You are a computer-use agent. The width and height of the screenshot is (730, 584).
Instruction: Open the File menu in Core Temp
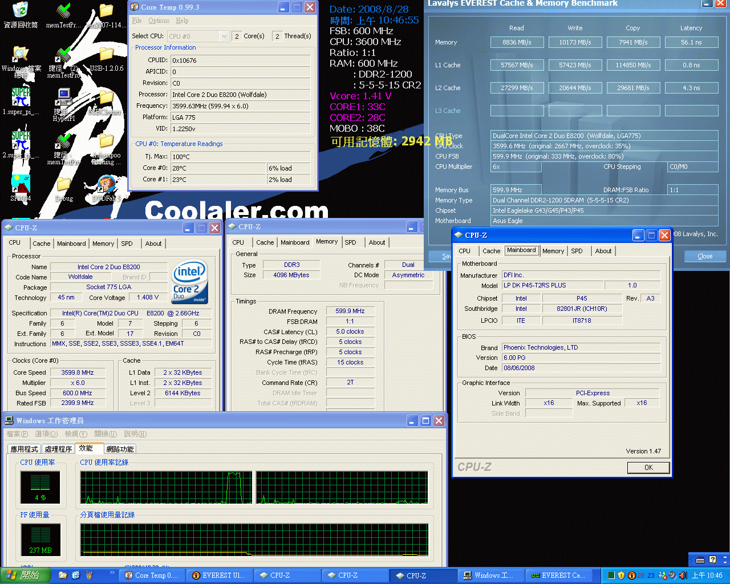point(137,21)
